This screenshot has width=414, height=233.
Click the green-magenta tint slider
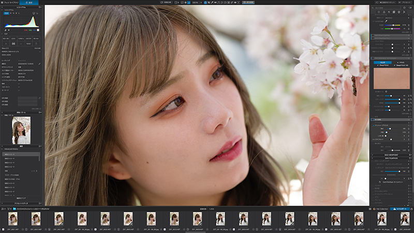392,29
